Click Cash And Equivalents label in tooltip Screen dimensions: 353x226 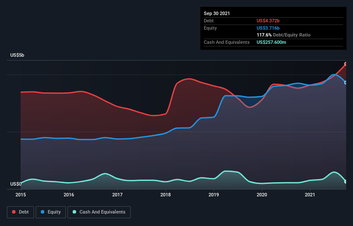(227, 42)
